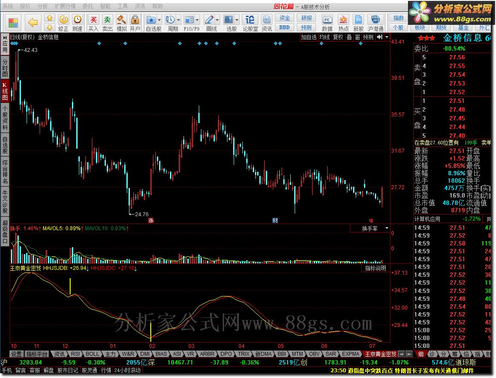Viewport: 496px width, 378px height.
Task: Select the MACD-like RSI indicator tab
Action: [75, 354]
